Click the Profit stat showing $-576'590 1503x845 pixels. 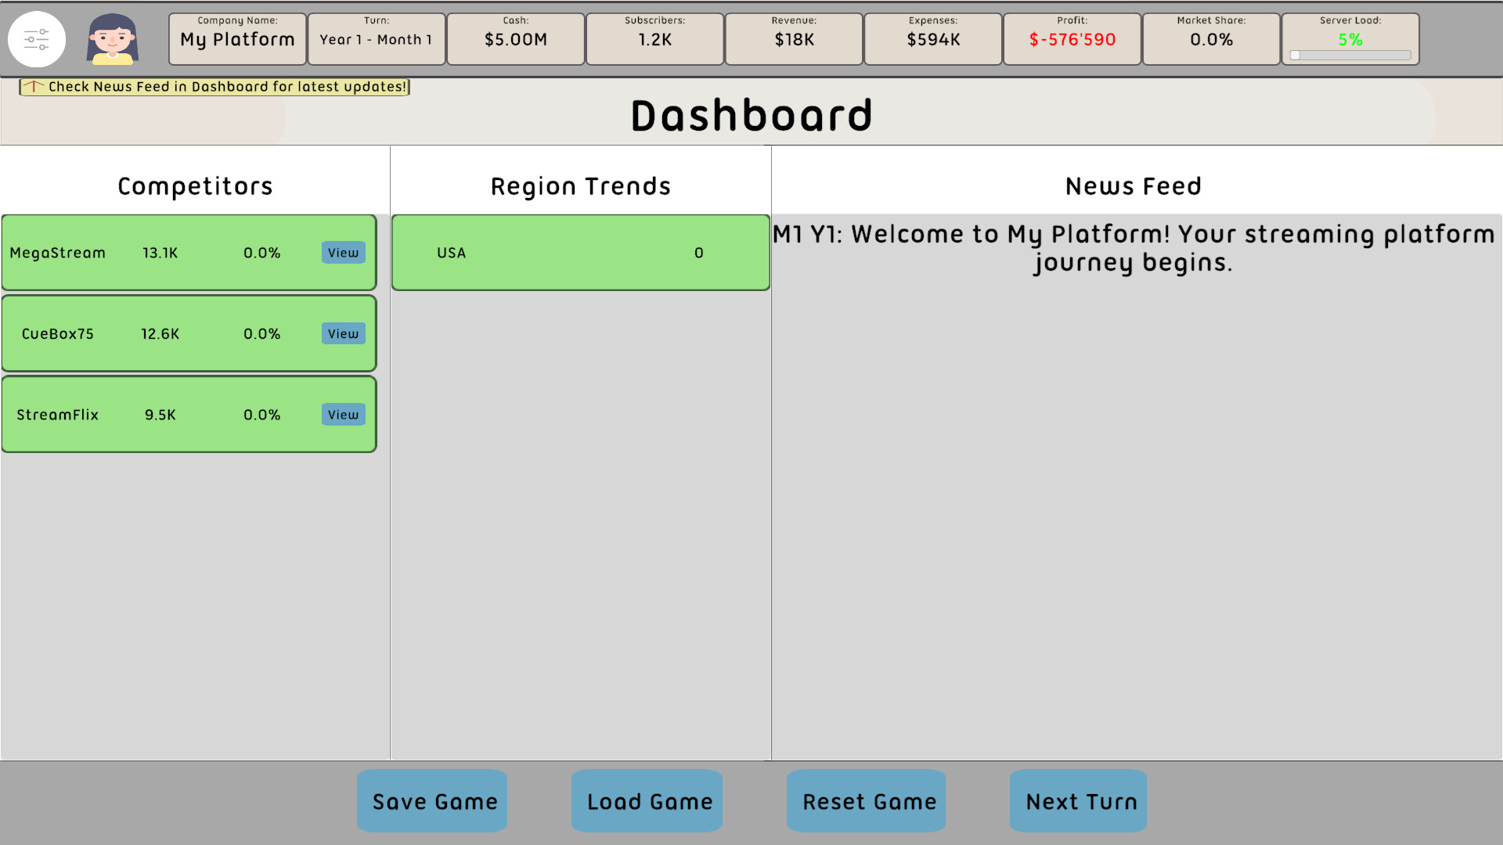[1072, 39]
